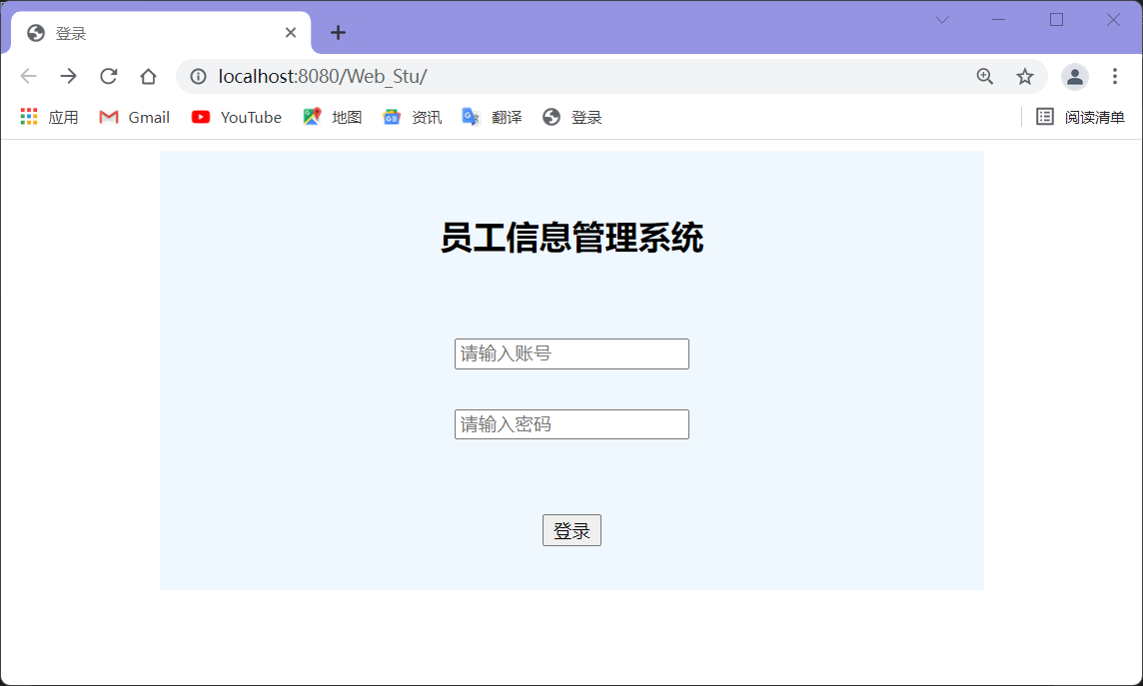Open the YouTube bookmark

pyautogui.click(x=236, y=117)
